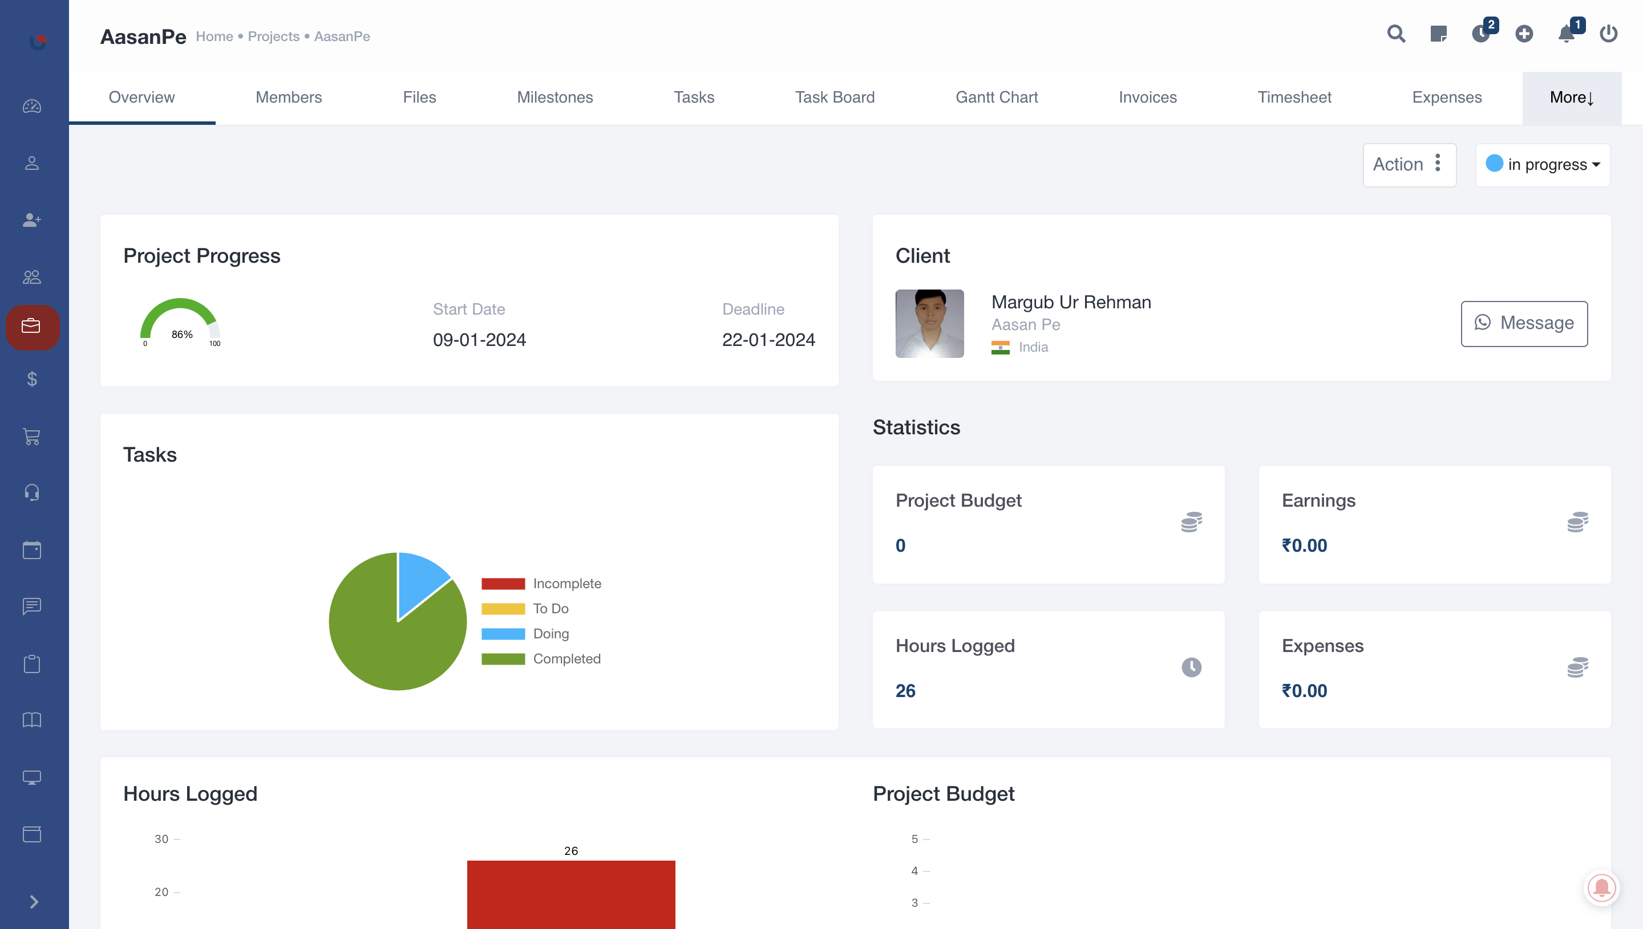Toggle Incomplete series in Tasks legend
1643x929 pixels.
tap(566, 583)
